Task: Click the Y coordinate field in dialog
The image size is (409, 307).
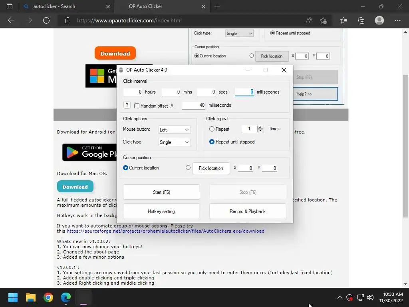Action: click(269, 168)
